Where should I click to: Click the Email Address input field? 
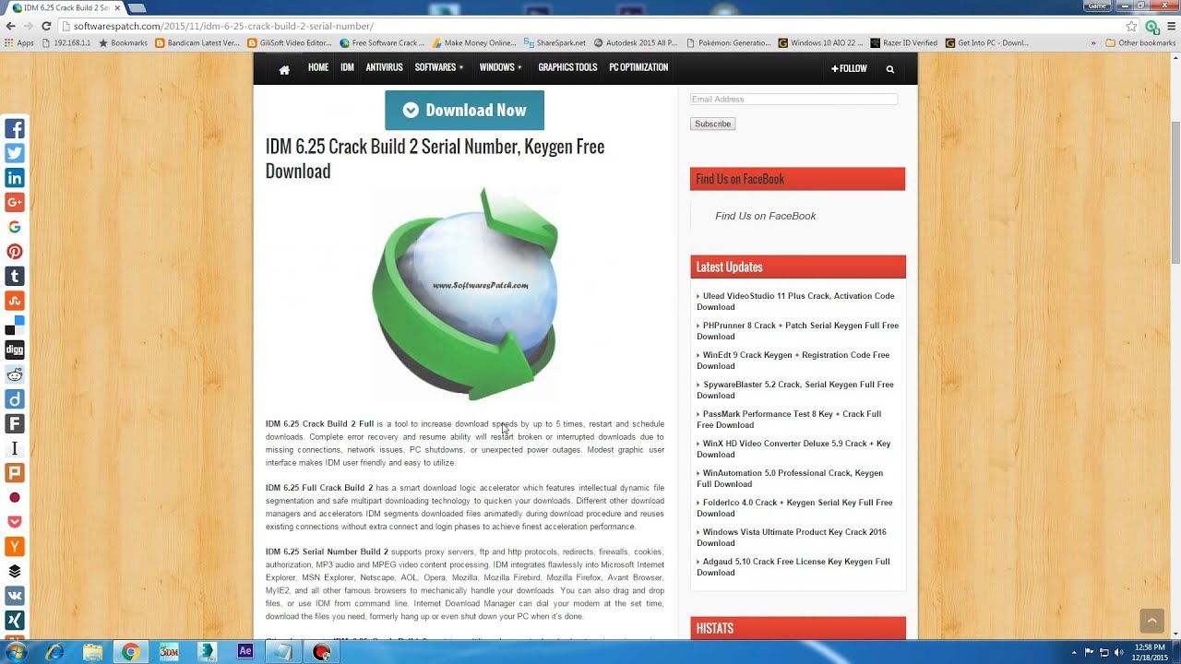pos(793,99)
